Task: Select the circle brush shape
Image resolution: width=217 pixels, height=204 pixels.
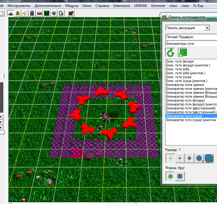Action: 170,176
